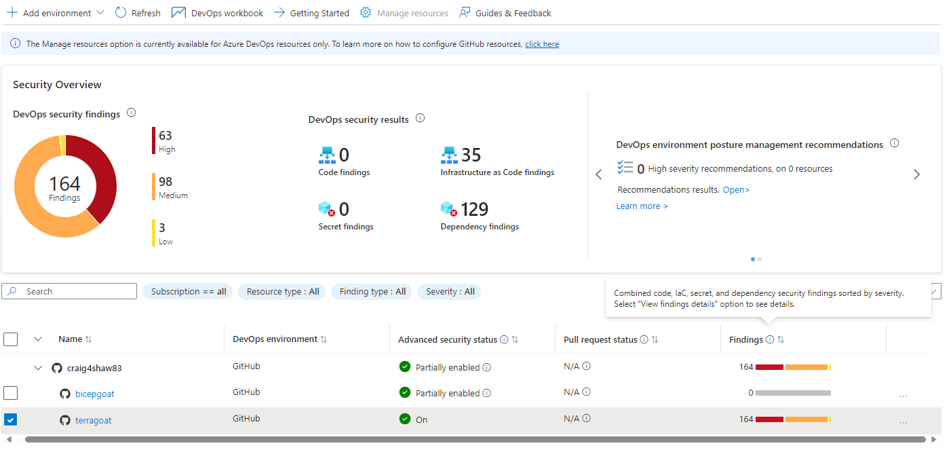Click info icon beside DevOps security findings
Screen dimensions: 951x452
[x=132, y=113]
